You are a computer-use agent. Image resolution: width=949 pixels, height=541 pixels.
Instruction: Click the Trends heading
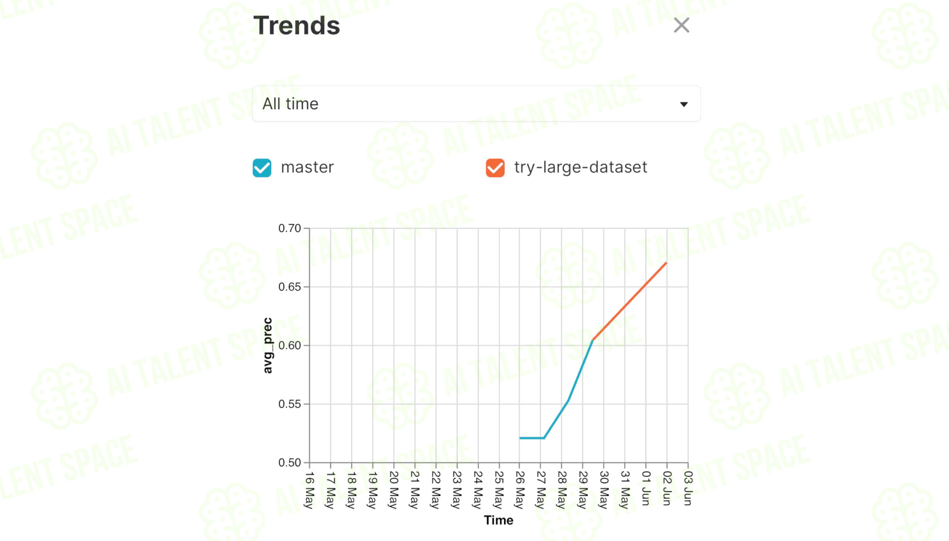[296, 26]
